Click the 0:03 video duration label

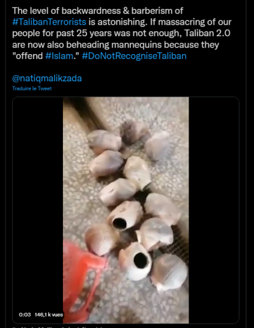[x=25, y=315]
